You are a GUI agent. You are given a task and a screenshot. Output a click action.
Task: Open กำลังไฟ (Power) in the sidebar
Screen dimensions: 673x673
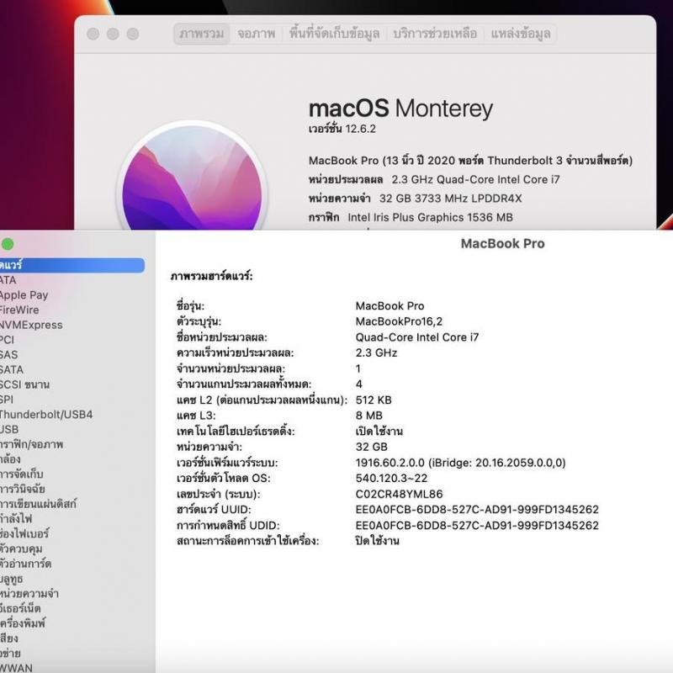pyautogui.click(x=16, y=519)
